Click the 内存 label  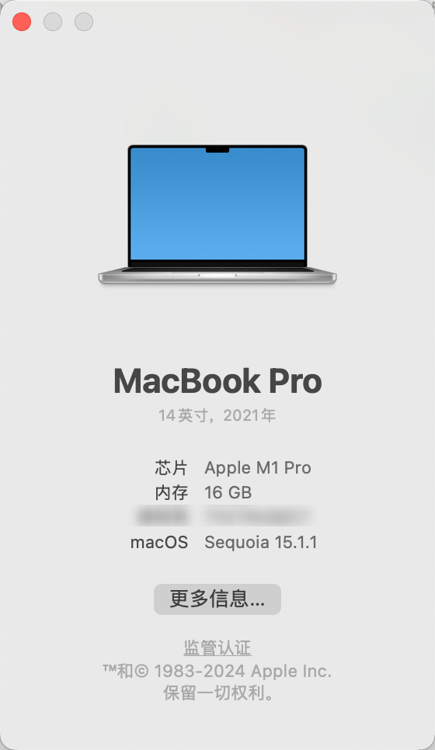point(171,493)
